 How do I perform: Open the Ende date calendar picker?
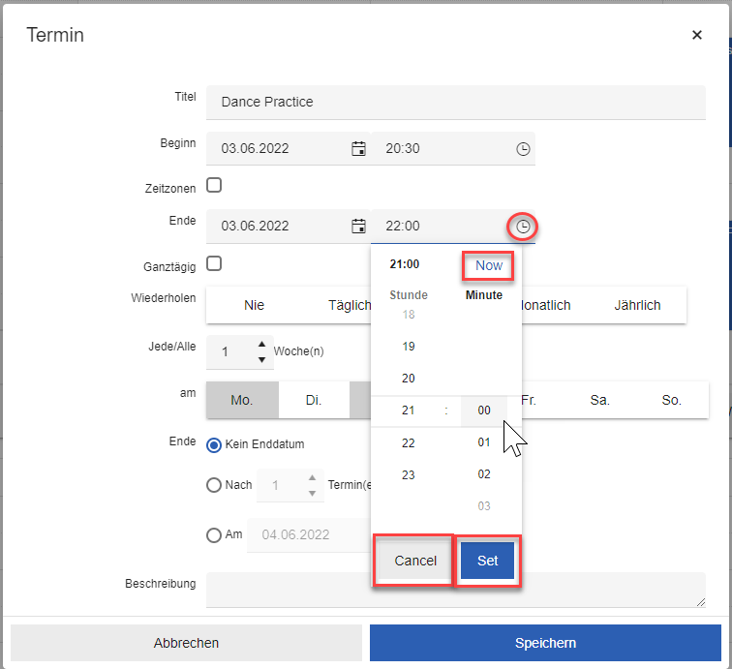358,227
